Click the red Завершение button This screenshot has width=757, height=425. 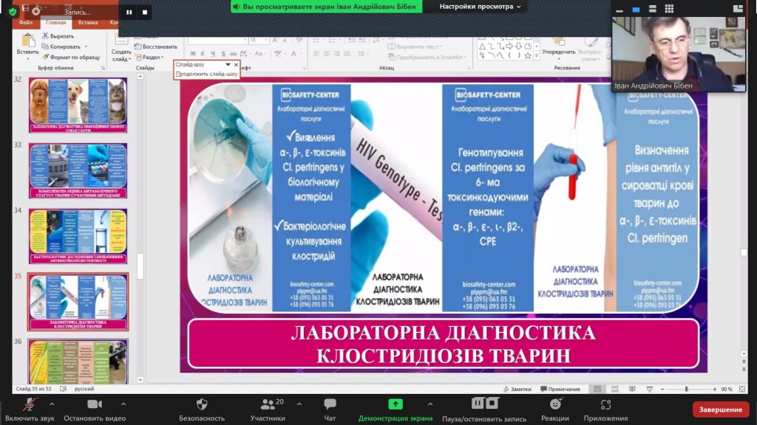(x=720, y=410)
